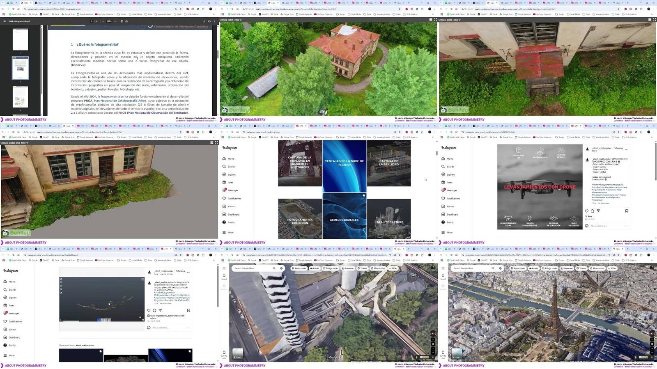Reload page in the PDF browser window

13,9
